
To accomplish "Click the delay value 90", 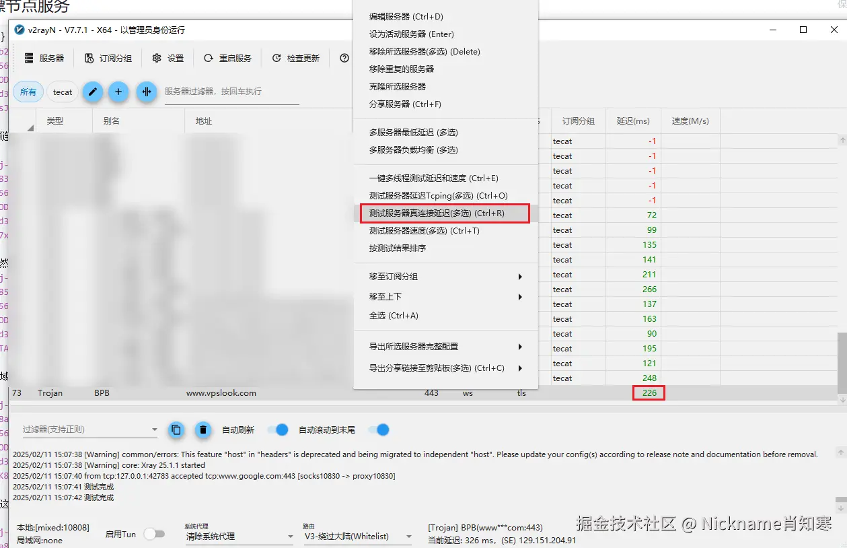I will click(652, 334).
